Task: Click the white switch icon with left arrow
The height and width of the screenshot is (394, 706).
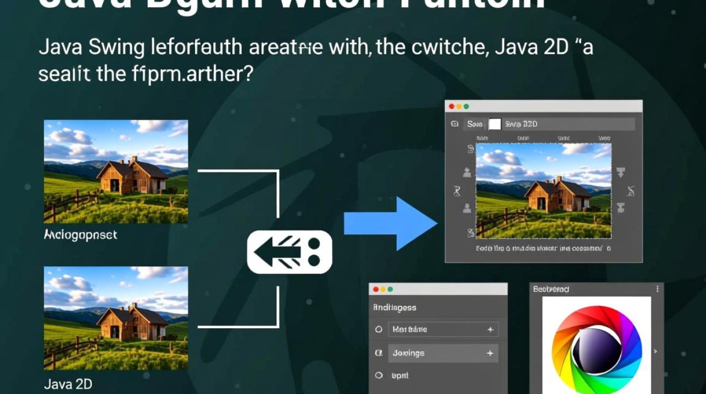Action: (289, 252)
